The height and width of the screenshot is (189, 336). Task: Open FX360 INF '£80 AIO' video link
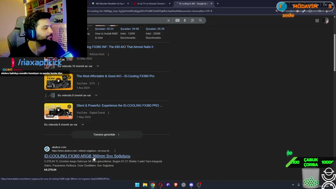(x=120, y=47)
